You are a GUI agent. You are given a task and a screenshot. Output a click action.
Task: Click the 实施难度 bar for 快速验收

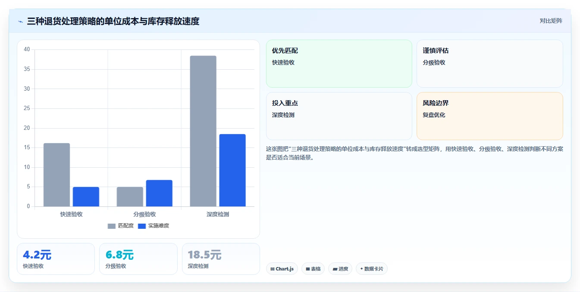click(86, 197)
